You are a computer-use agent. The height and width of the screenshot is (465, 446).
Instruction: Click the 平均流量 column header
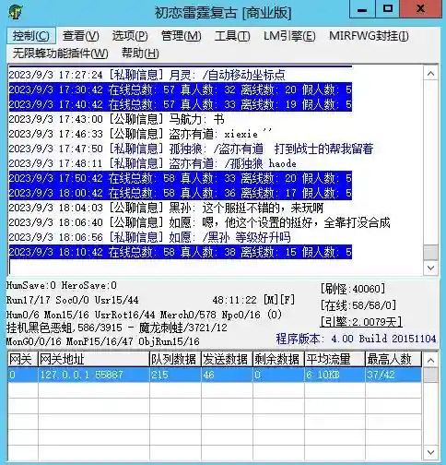pyautogui.click(x=334, y=359)
